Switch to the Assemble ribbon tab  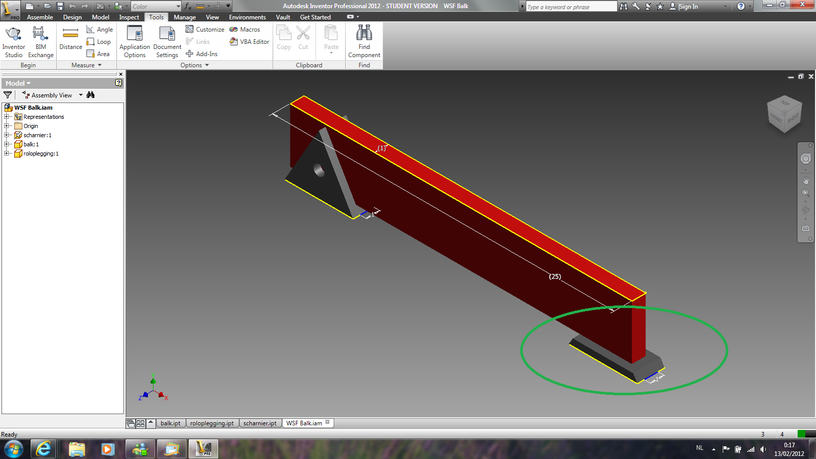tap(40, 17)
